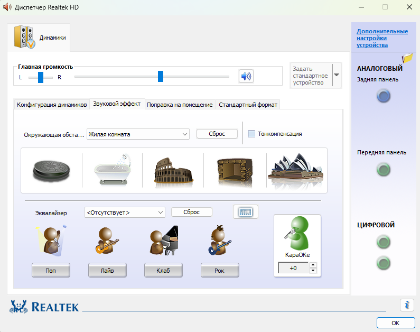Mute sound with the speaker button
The width and height of the screenshot is (420, 332).
click(246, 76)
